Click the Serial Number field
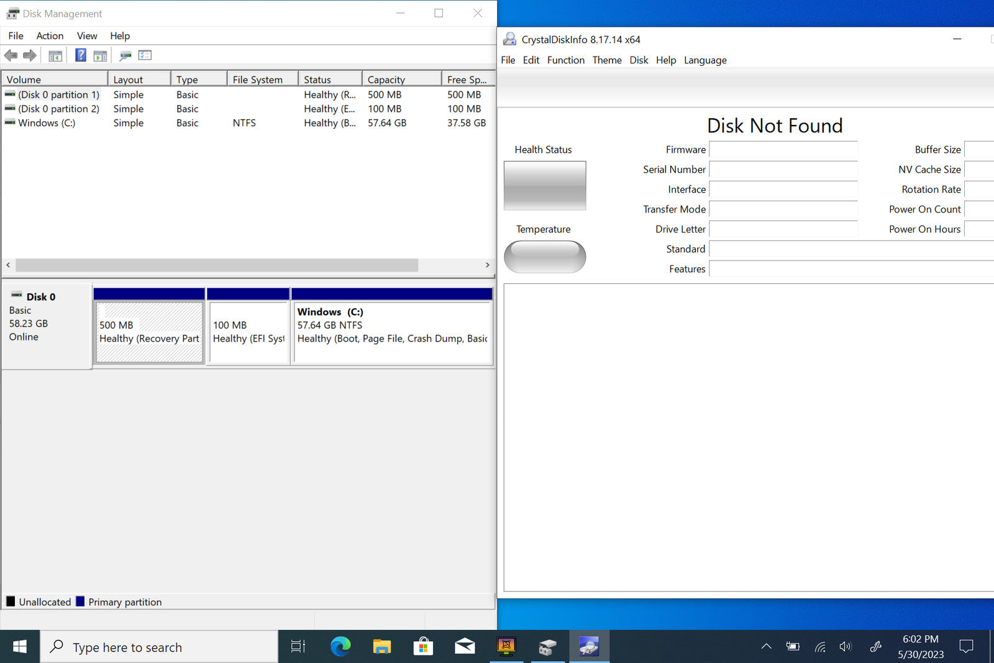Image resolution: width=994 pixels, height=663 pixels. [x=783, y=170]
